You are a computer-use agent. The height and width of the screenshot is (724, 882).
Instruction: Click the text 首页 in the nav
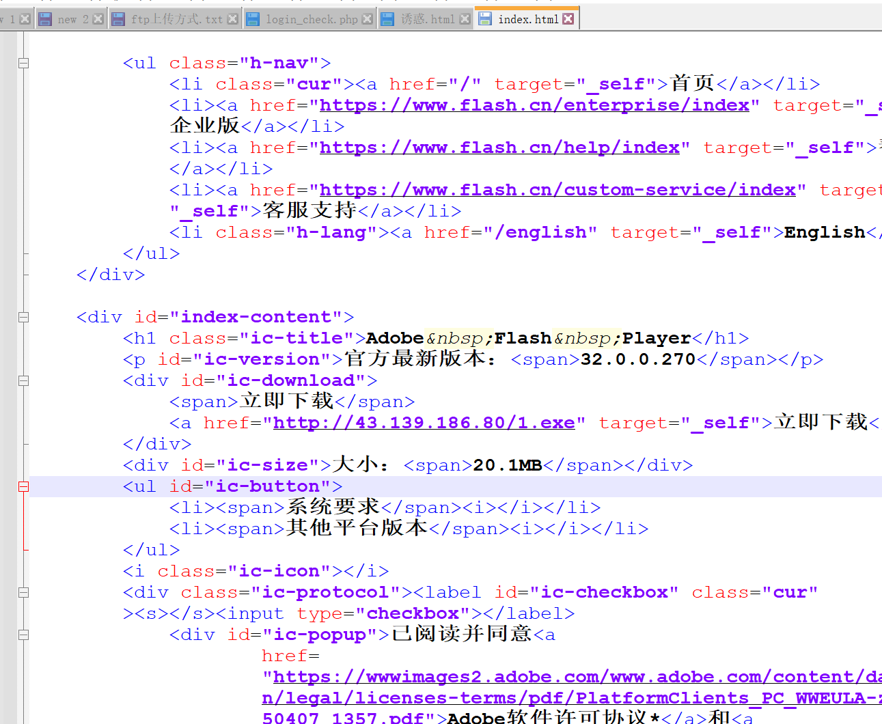point(692,83)
